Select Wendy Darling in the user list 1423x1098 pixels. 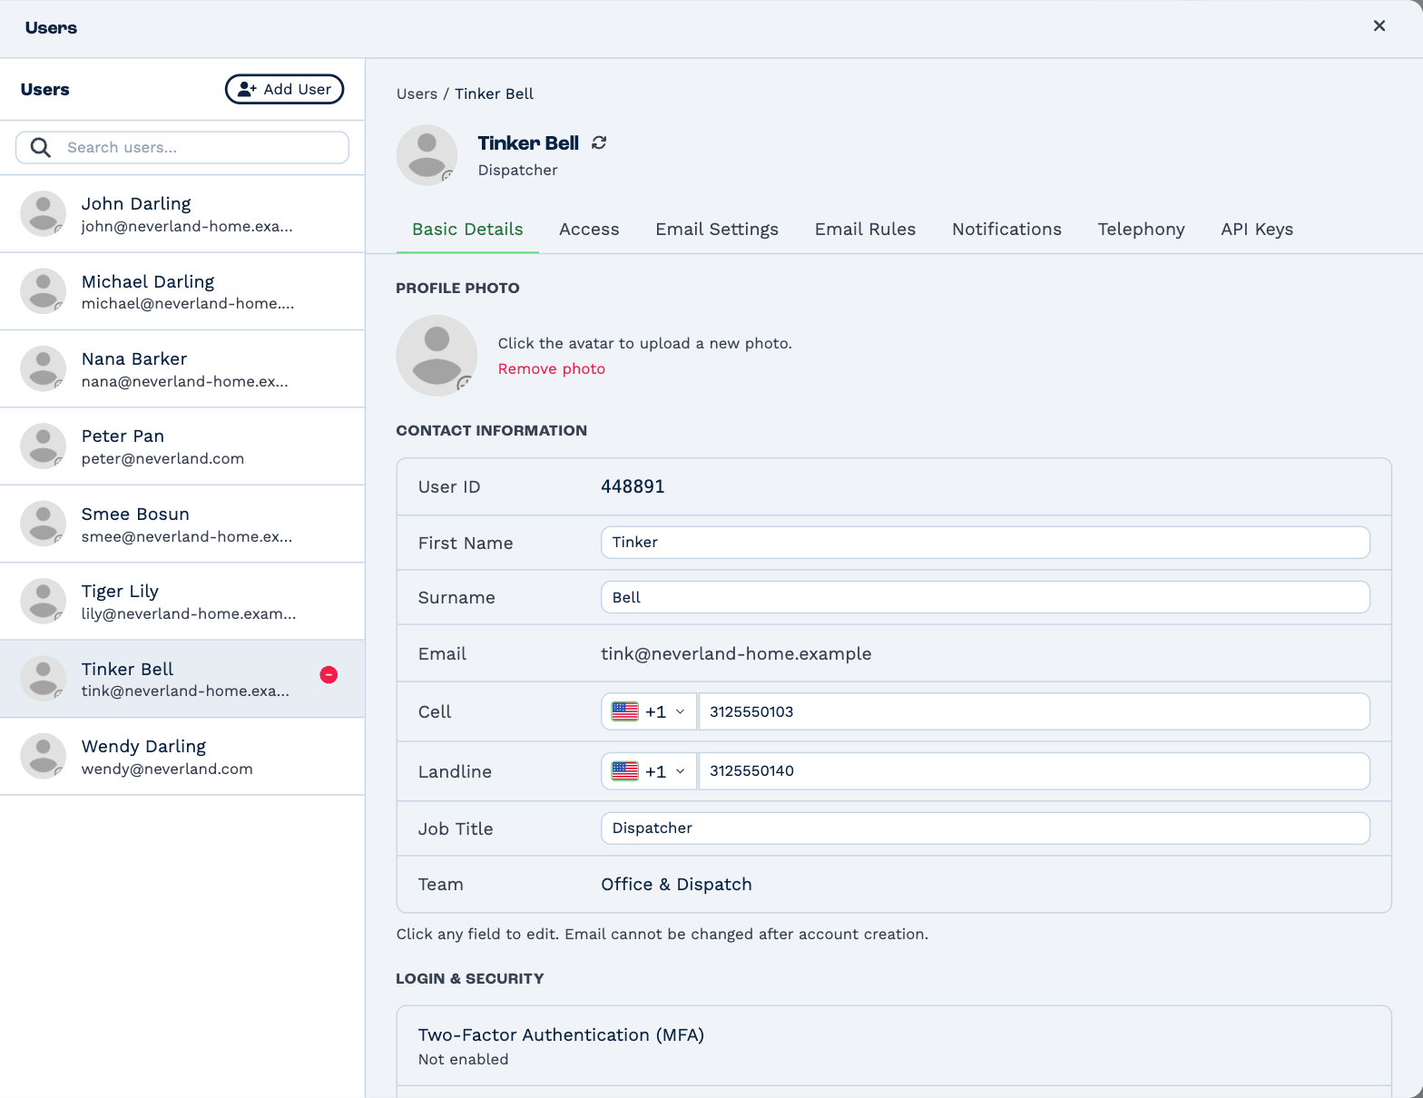pyautogui.click(x=182, y=757)
